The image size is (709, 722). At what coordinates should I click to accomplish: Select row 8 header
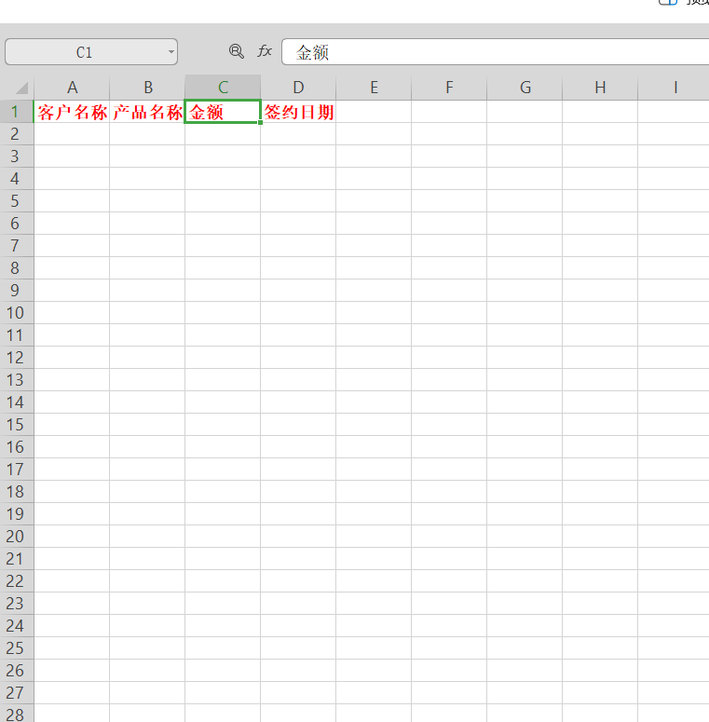point(17,268)
